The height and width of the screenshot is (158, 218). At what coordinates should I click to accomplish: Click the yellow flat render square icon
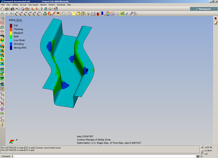tap(74, 14)
